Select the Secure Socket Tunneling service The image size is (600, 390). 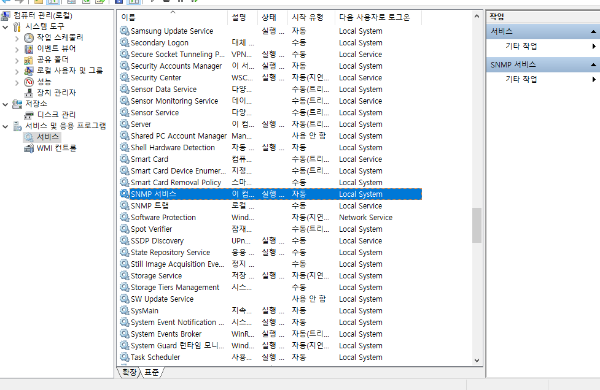click(270, 54)
